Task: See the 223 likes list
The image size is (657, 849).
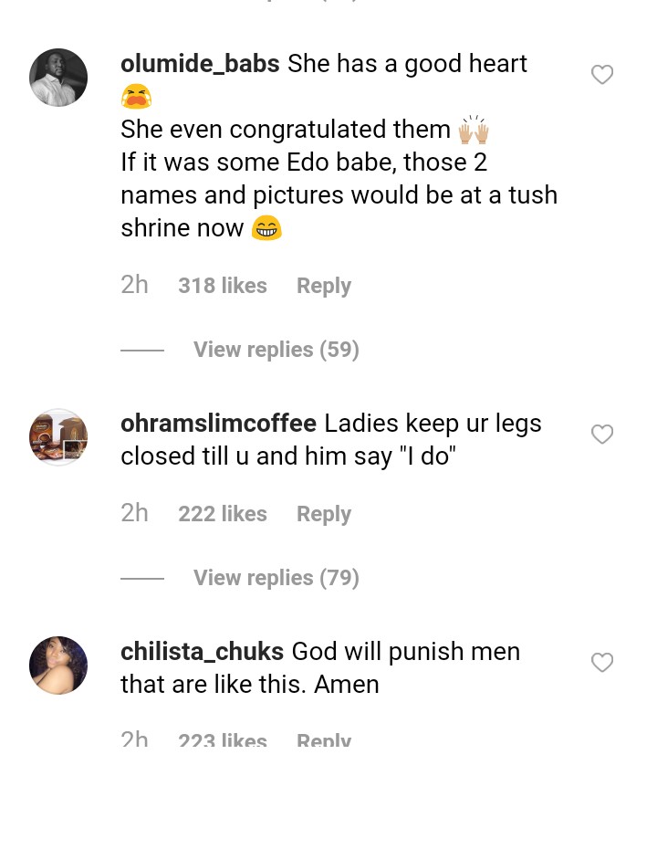Action: coord(223,740)
